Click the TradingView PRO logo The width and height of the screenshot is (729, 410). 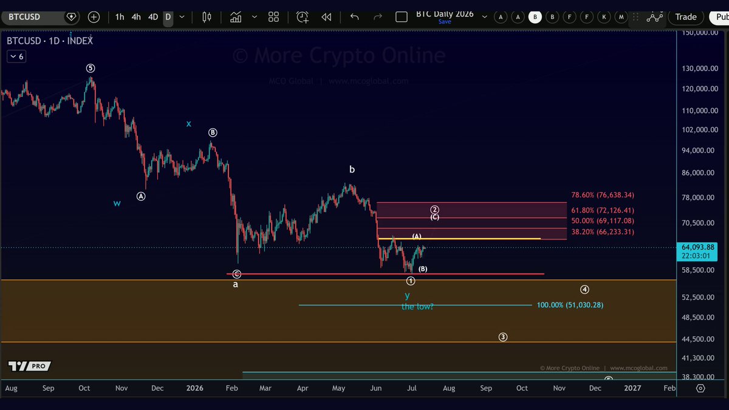[x=30, y=366]
